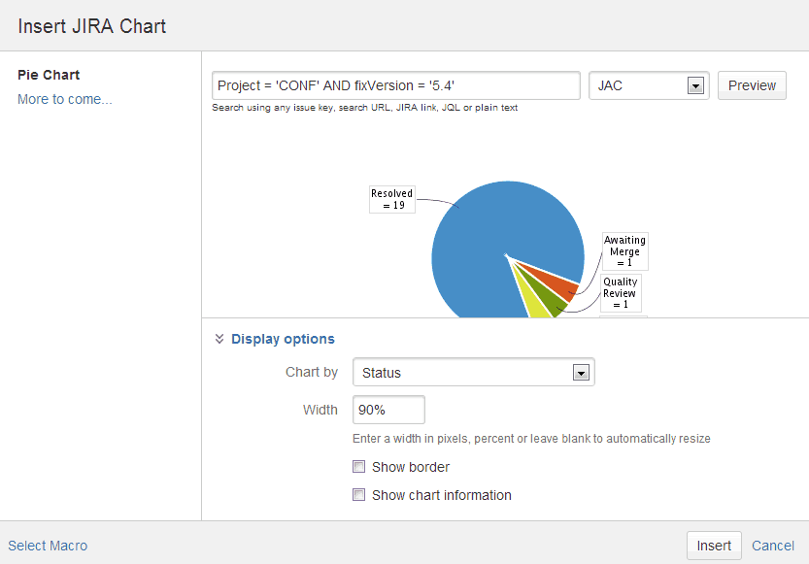809x564 pixels.
Task: Select Pie Chart in the left sidebar
Action: click(x=48, y=75)
